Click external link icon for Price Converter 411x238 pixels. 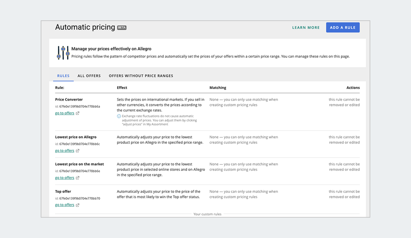pyautogui.click(x=78, y=113)
